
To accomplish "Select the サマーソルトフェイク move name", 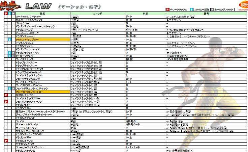I will pyautogui.click(x=27, y=124).
